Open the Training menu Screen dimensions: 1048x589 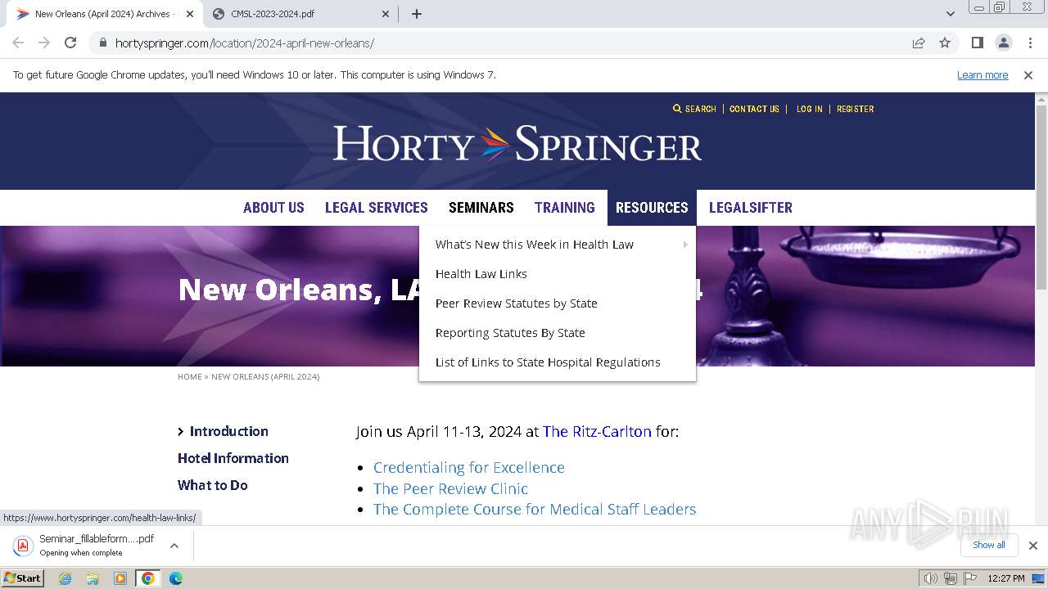pyautogui.click(x=565, y=208)
